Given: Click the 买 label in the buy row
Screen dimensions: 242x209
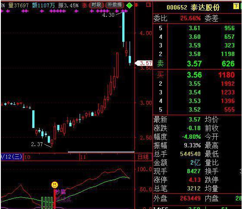Looking at the screenshot, I should coord(160,75).
